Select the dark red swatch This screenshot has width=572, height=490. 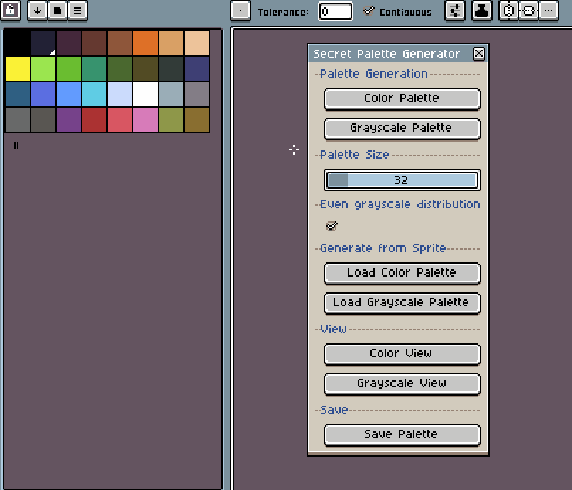tap(94, 120)
